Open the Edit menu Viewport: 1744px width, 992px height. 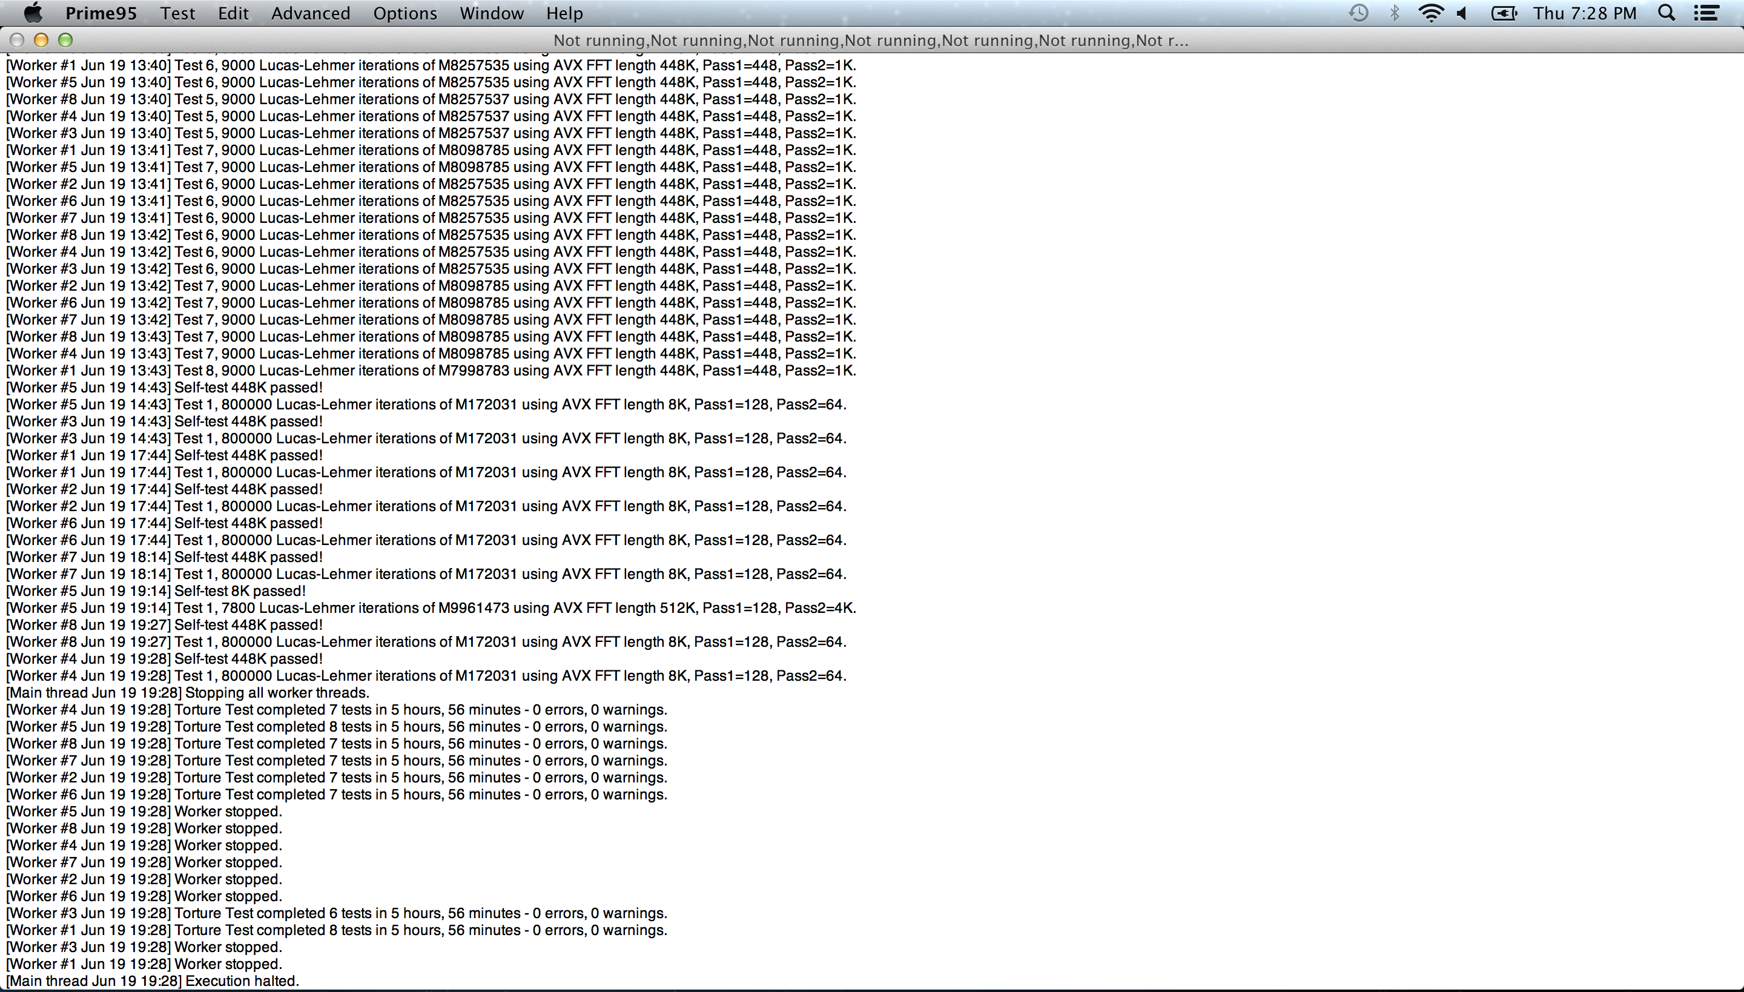(233, 13)
